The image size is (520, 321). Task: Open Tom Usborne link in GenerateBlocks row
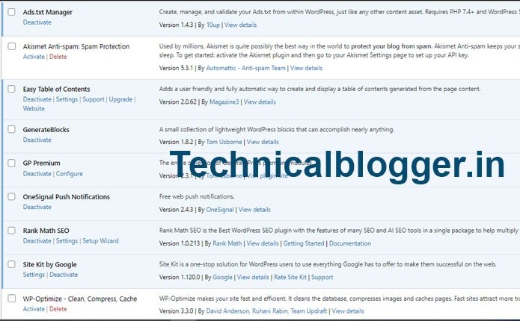pos(224,142)
